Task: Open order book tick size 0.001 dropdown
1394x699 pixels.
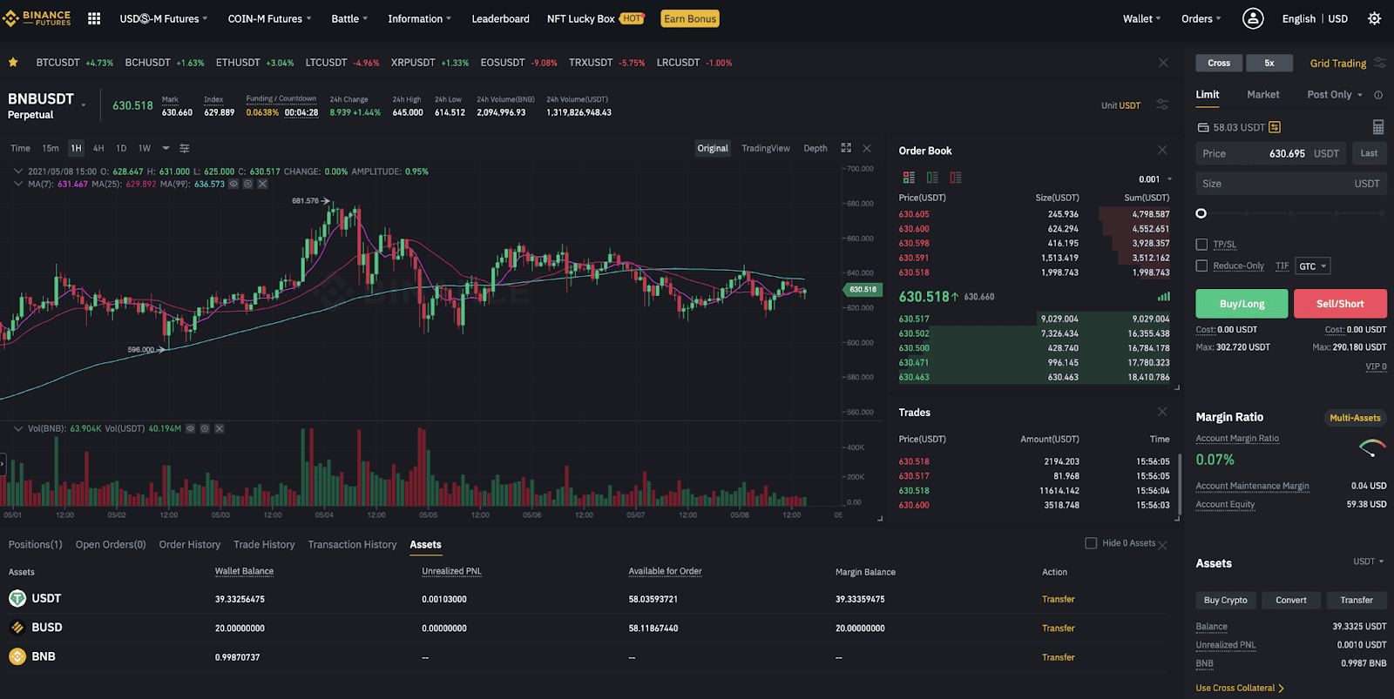Action: [1155, 179]
